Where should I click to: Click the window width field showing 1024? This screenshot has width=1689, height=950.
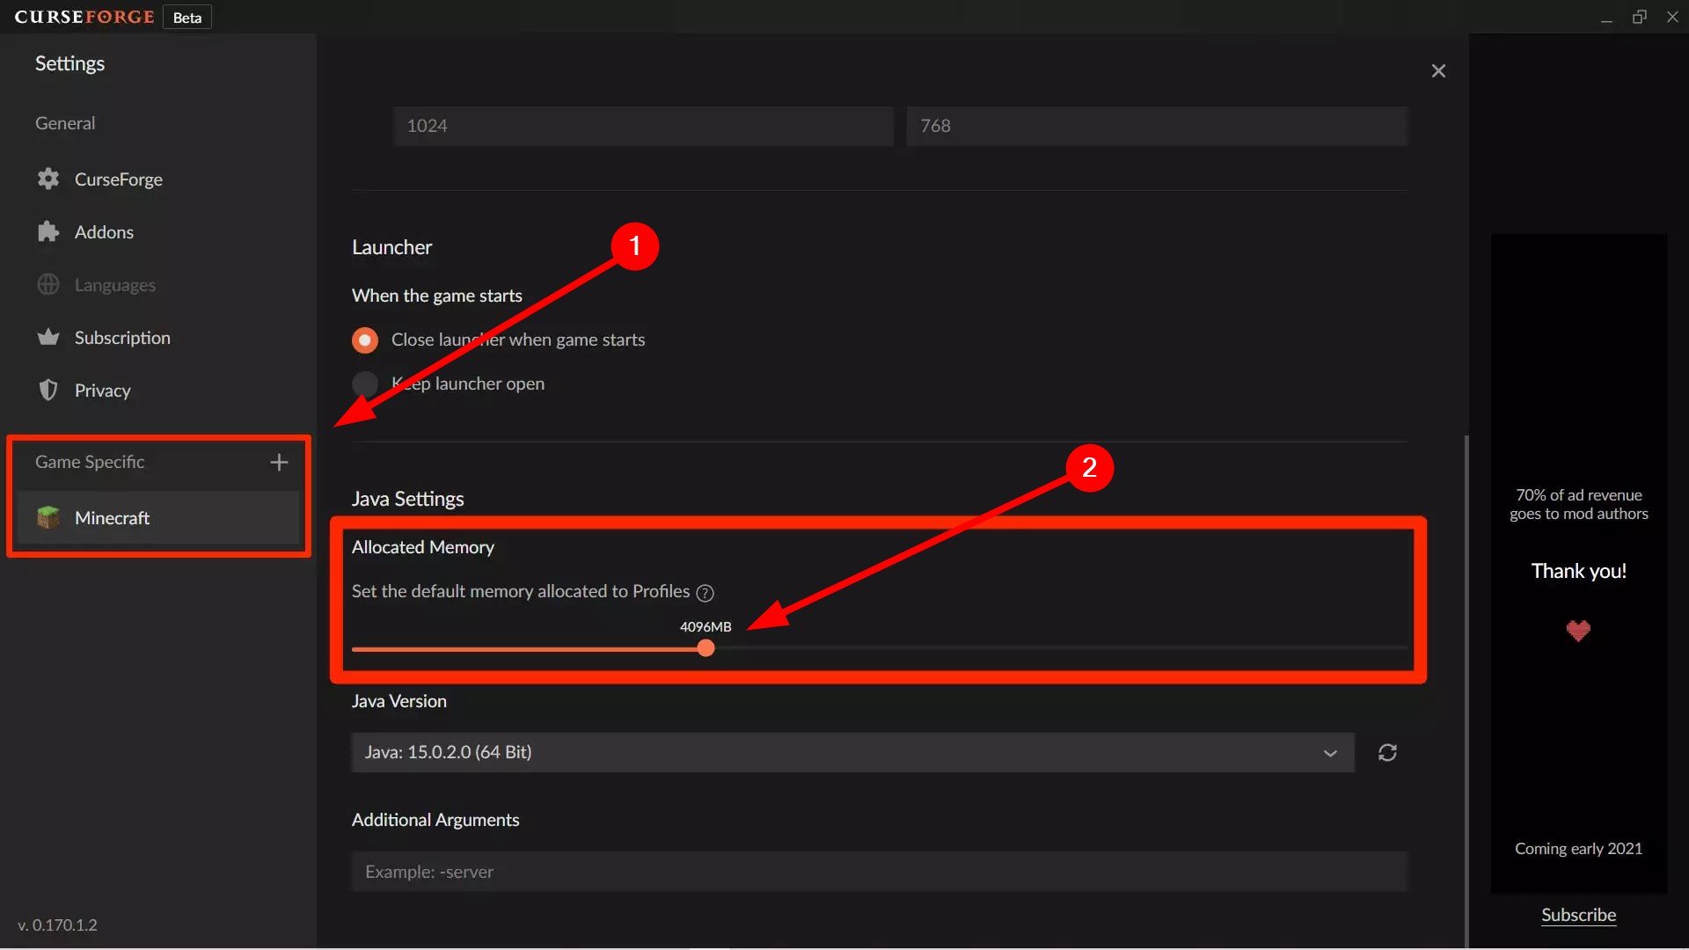[x=643, y=126]
